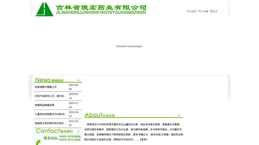Screen dimensions: 259x145
Task: Click the phone number 0435-8210666
Action: 70,137
